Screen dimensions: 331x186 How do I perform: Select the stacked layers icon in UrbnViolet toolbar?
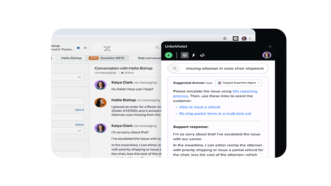tap(185, 55)
